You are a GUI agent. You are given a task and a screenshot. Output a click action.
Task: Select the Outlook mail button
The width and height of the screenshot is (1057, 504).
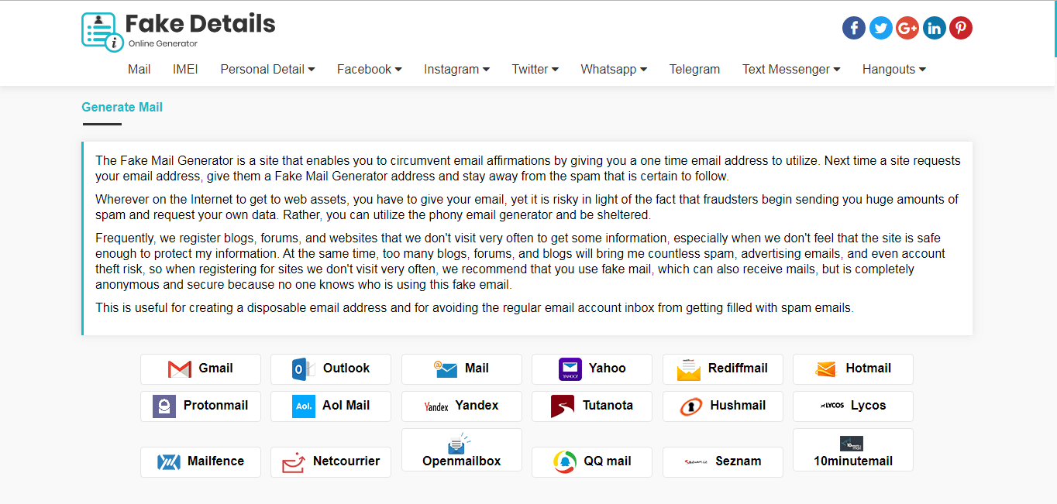(331, 369)
